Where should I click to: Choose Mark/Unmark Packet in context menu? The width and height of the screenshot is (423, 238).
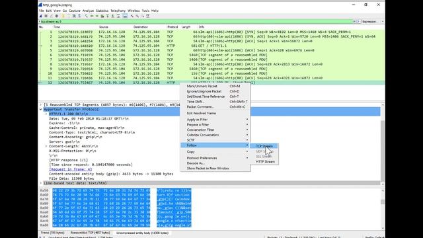215,86
